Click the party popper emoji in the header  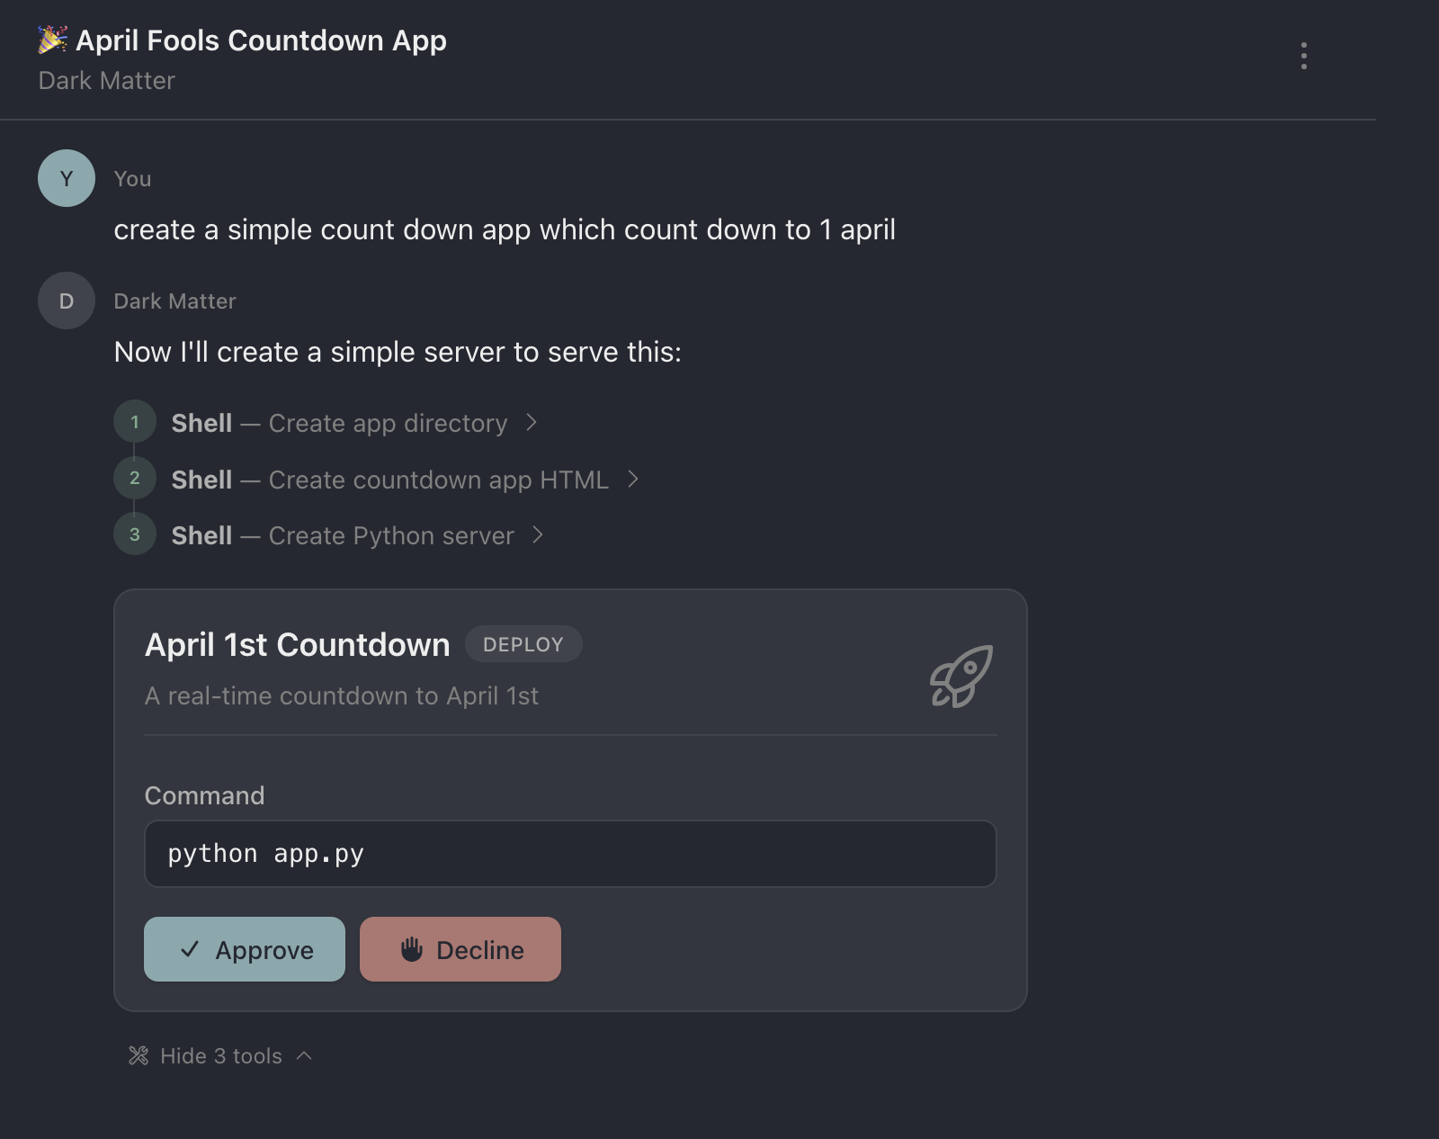[51, 40]
